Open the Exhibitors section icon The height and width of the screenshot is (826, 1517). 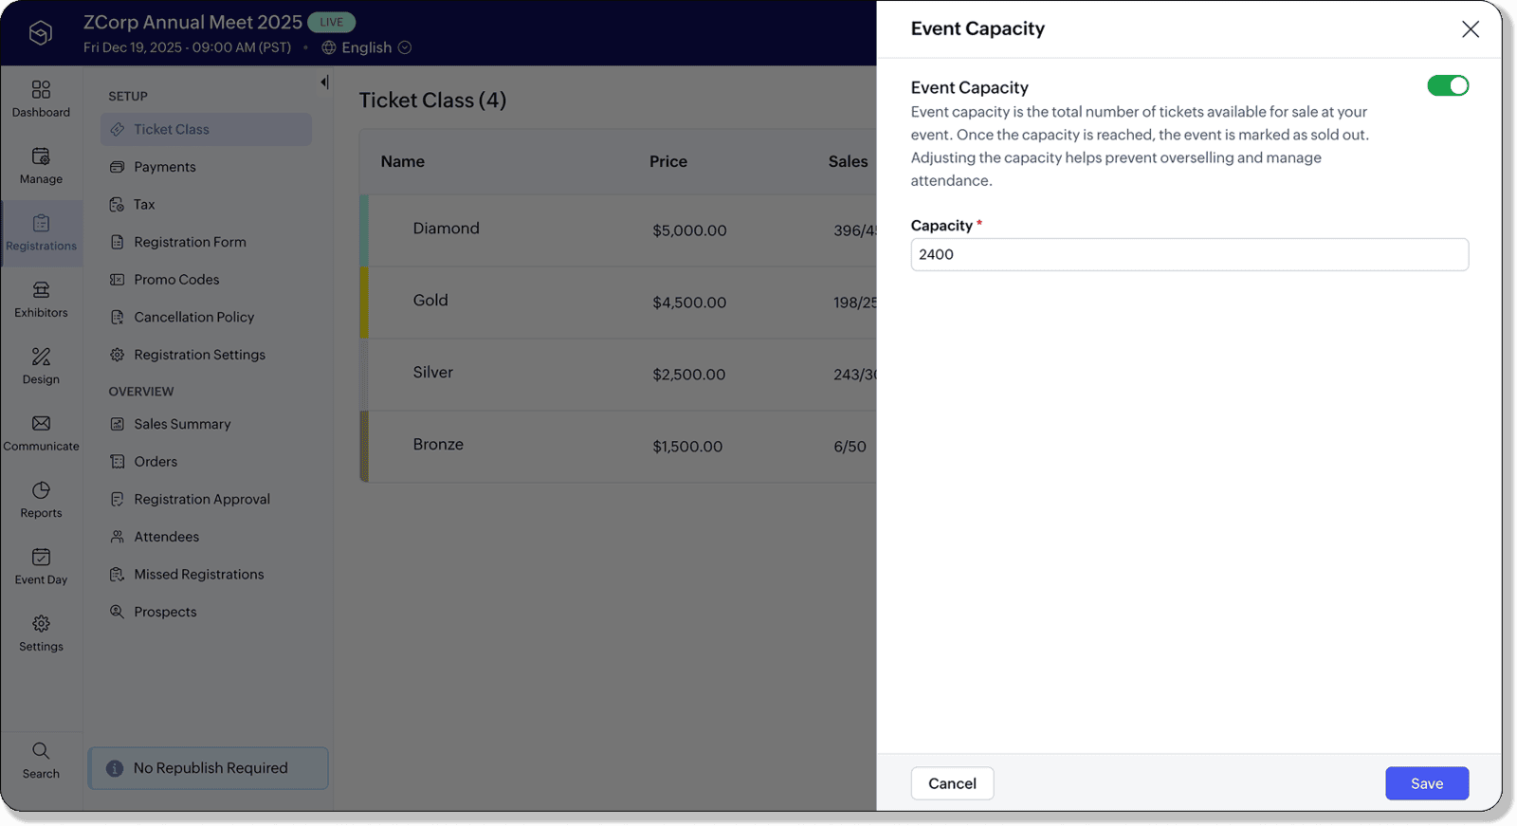(41, 290)
